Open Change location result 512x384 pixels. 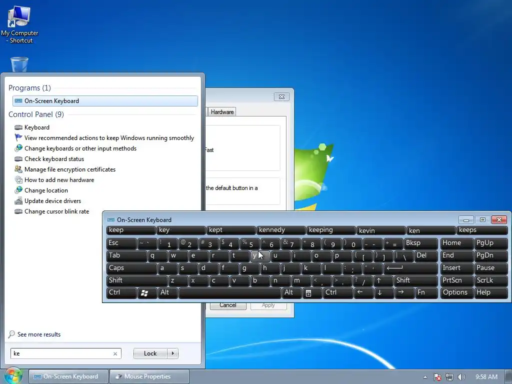coord(41,190)
